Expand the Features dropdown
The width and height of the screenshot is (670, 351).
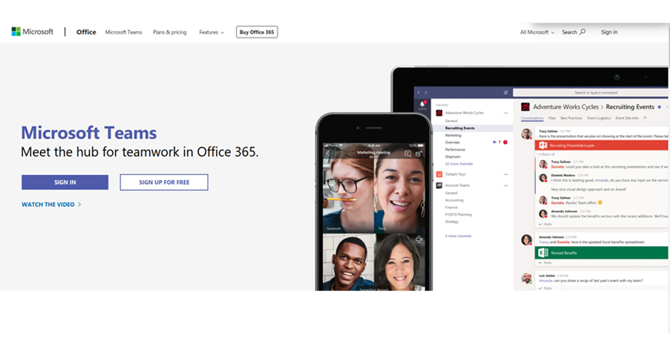(x=212, y=32)
